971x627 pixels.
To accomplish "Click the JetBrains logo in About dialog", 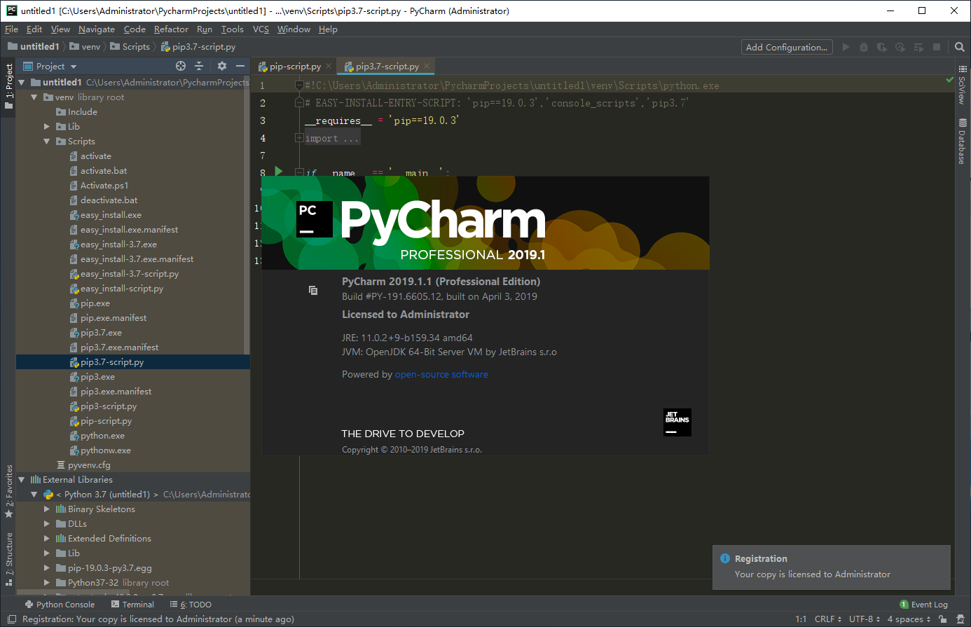I will pyautogui.click(x=677, y=422).
